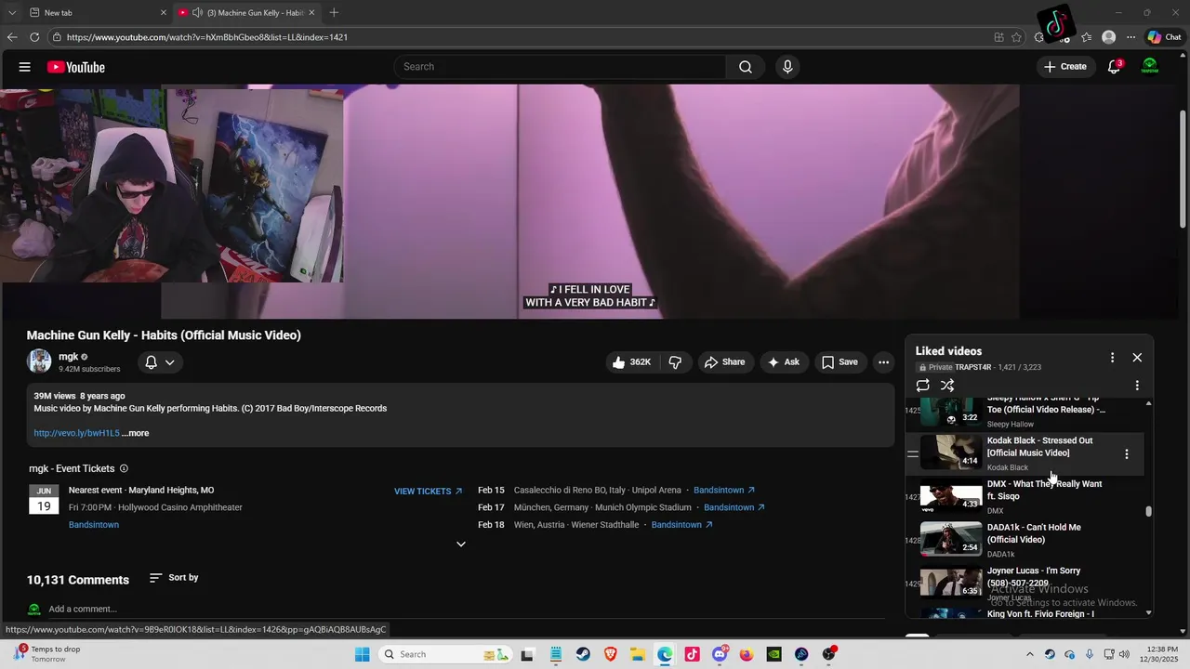This screenshot has width=1190, height=669.
Task: Open notification bell dropdown for mgk
Action: click(x=160, y=362)
